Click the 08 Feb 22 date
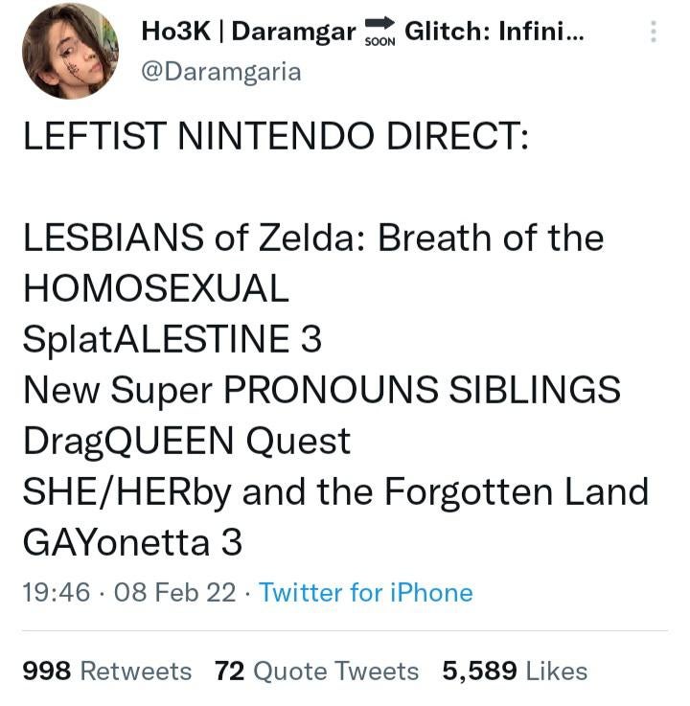690x706 pixels. (175, 592)
